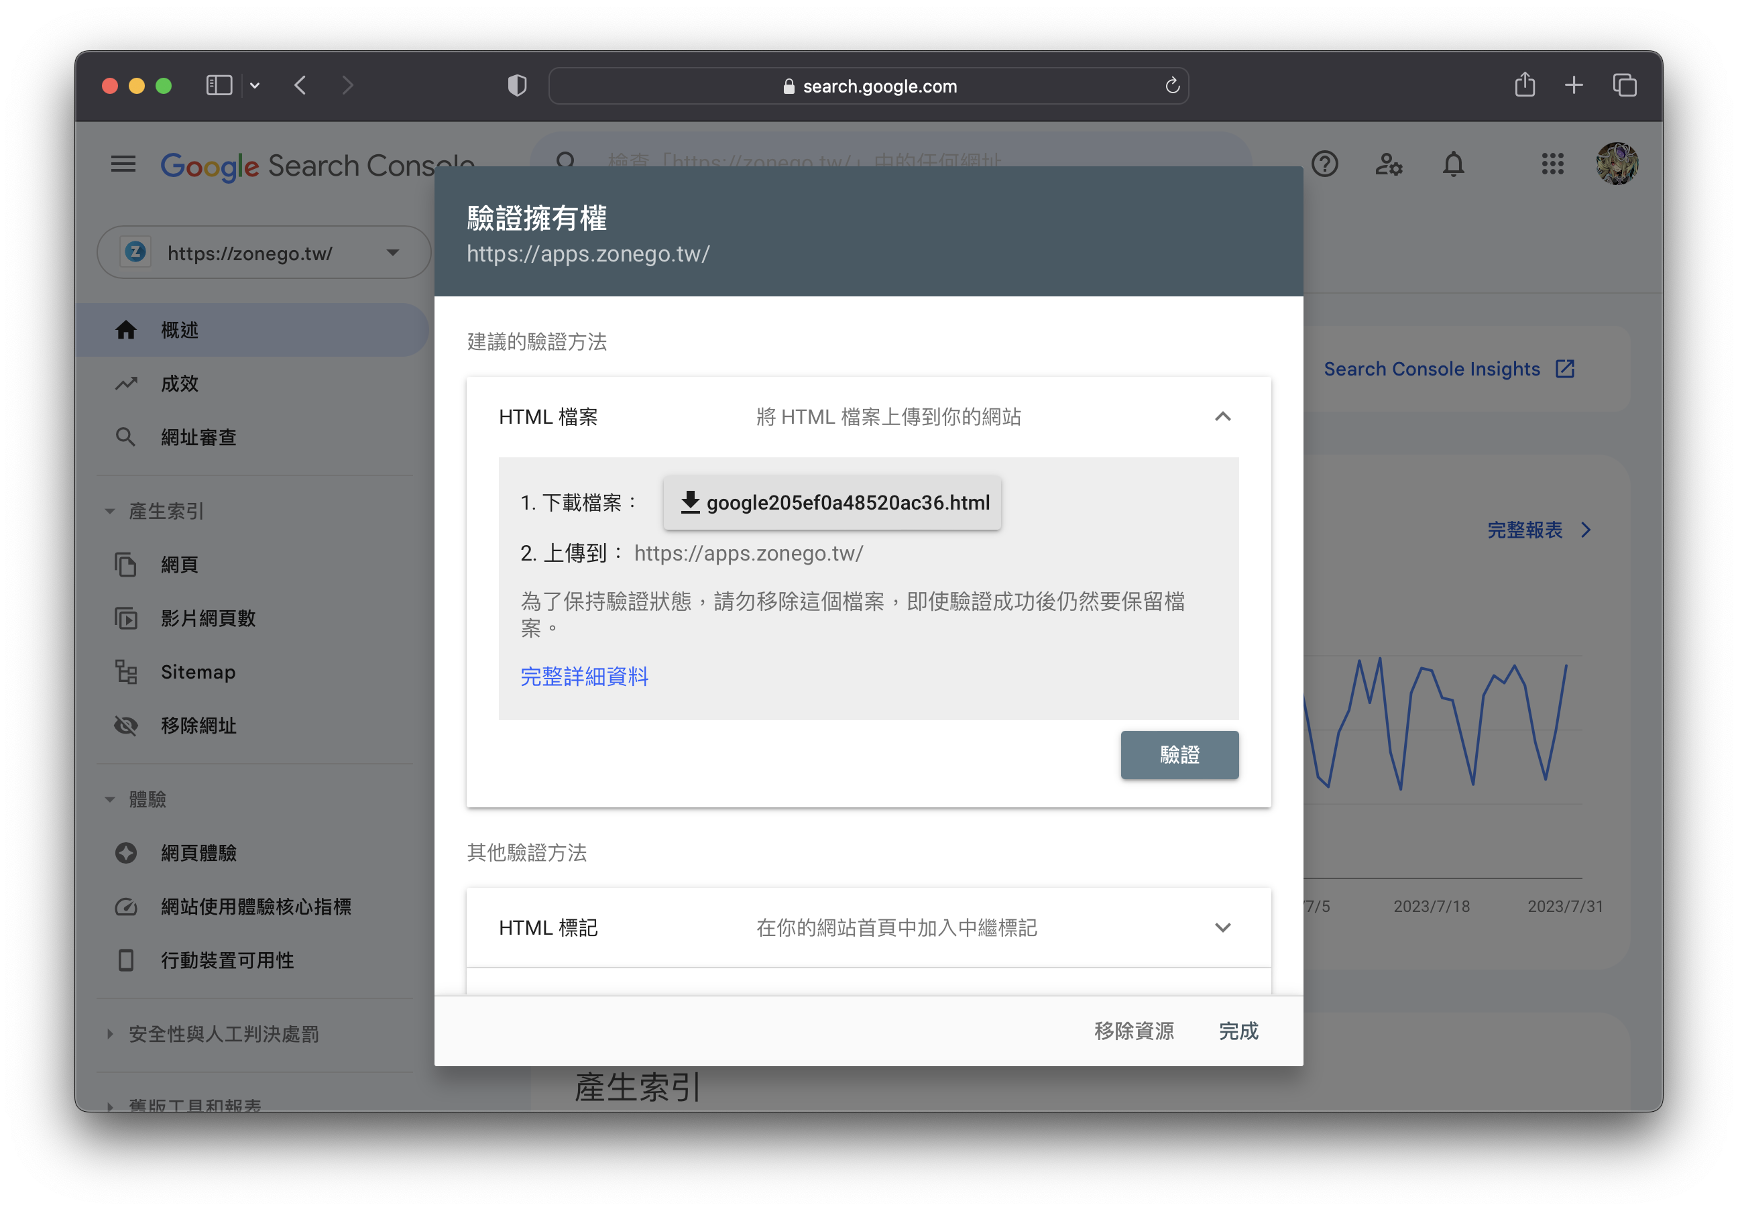Screen dimensions: 1738x1211
Task: Go forward with the Safari forward arrow
Action: coord(347,86)
